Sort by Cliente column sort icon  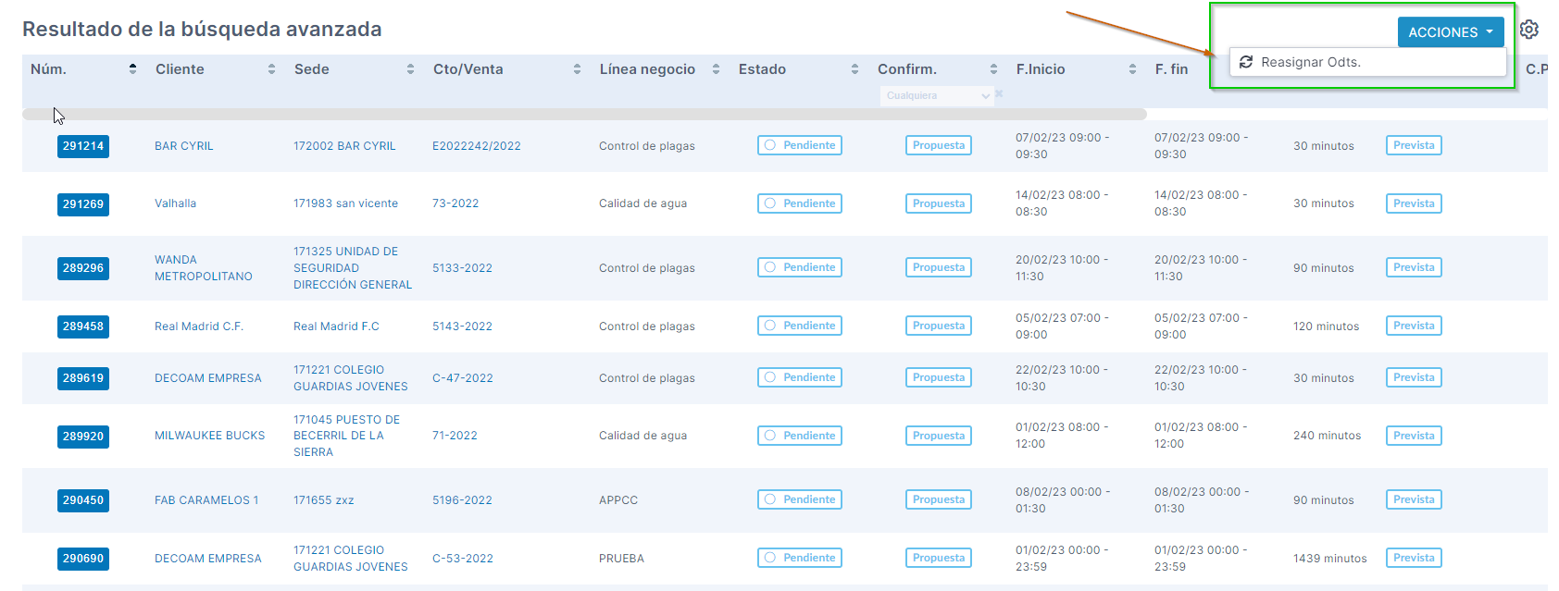click(271, 69)
